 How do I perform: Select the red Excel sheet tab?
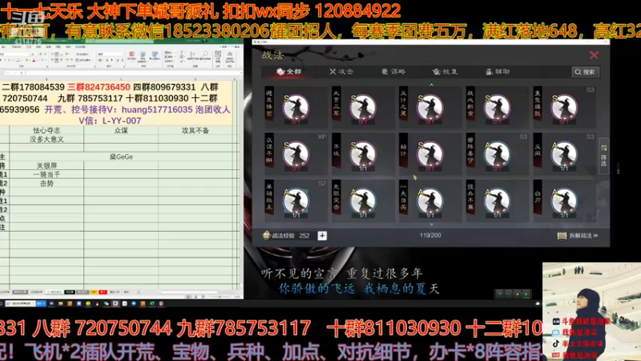103,292
